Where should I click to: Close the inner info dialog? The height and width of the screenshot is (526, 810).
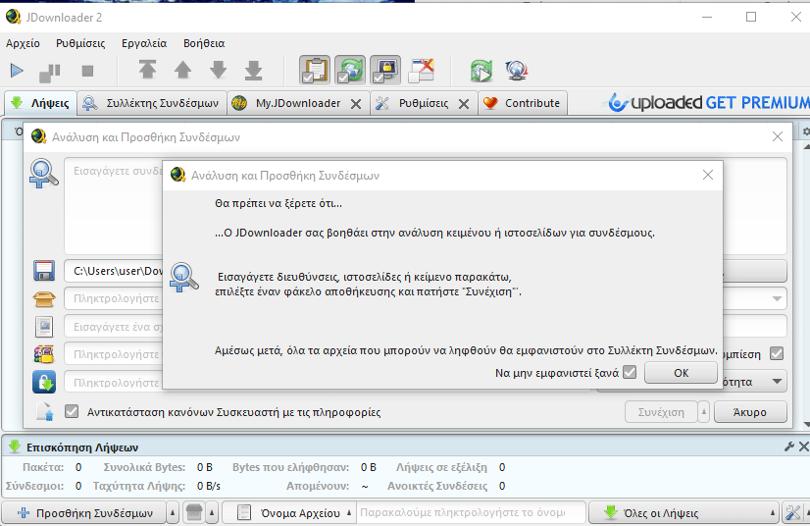[708, 175]
